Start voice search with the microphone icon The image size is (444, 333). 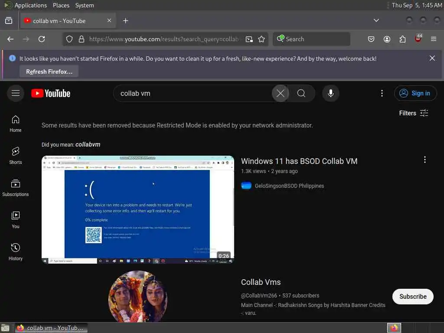pos(330,93)
